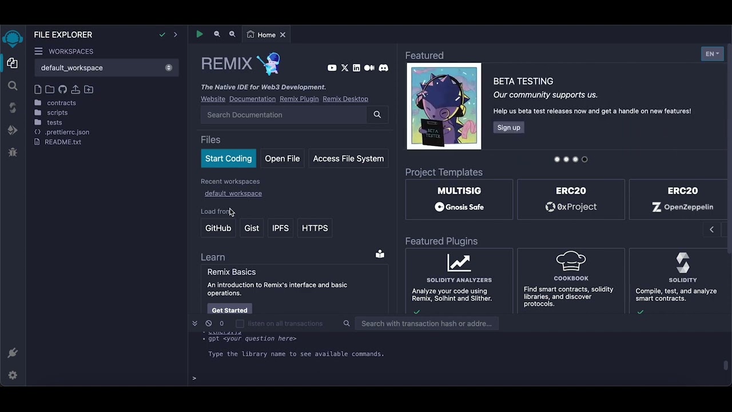This screenshot has width=732, height=412.
Task: Click the documentation search magnifier button
Action: click(377, 114)
